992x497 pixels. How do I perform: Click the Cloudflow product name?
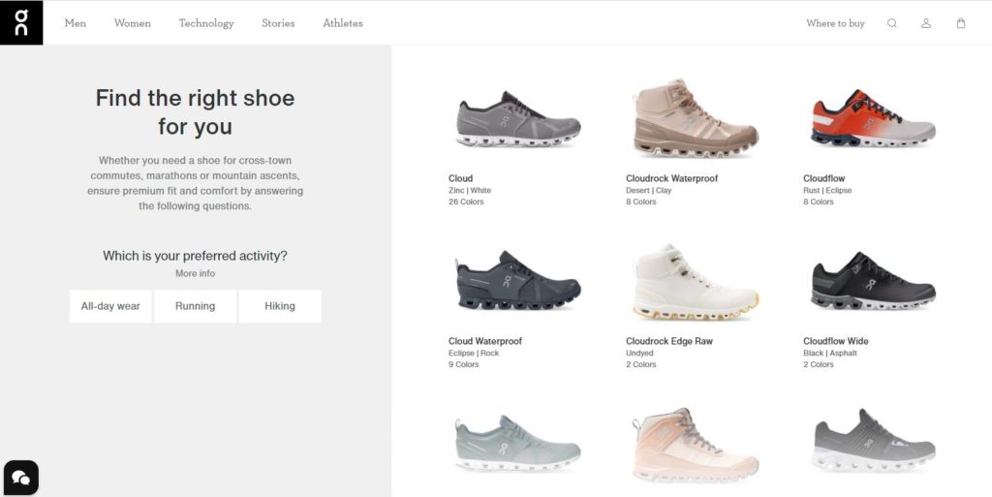(823, 178)
